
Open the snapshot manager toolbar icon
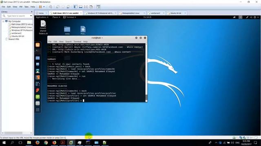[68, 7]
